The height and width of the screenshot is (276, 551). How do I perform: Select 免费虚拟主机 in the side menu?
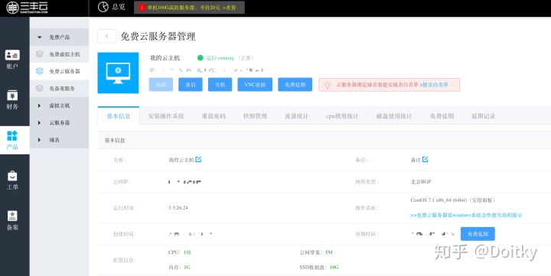tap(59, 54)
